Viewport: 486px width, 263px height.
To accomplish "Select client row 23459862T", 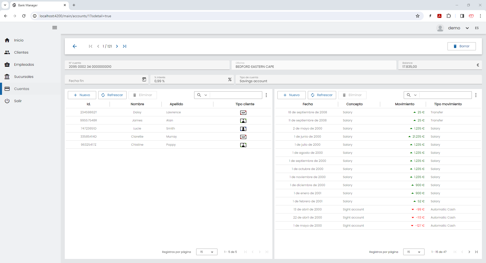I will point(169,112).
